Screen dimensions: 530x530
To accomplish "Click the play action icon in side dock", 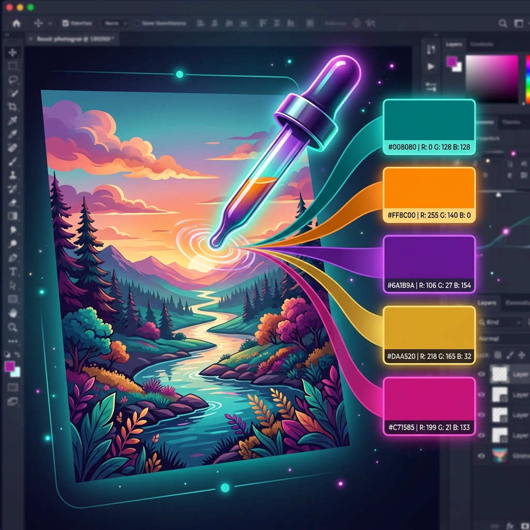I will (431, 67).
